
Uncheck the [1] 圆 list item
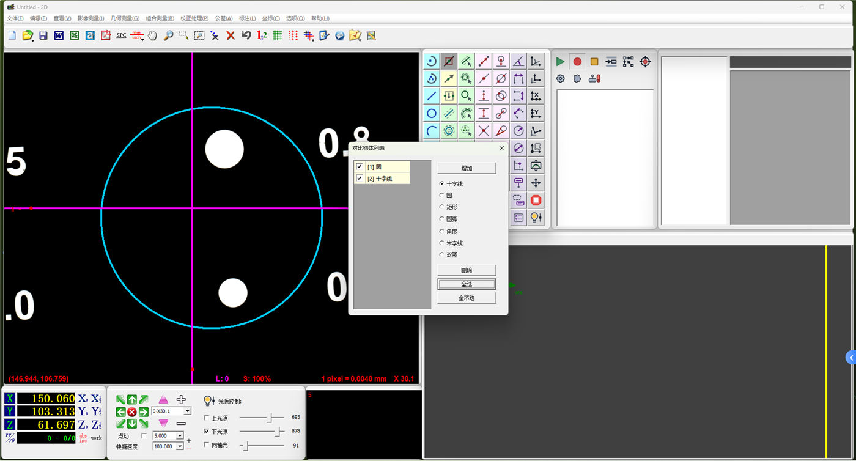360,167
